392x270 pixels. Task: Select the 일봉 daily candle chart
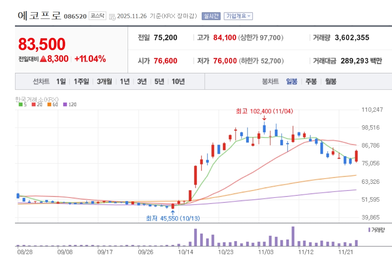pyautogui.click(x=292, y=82)
